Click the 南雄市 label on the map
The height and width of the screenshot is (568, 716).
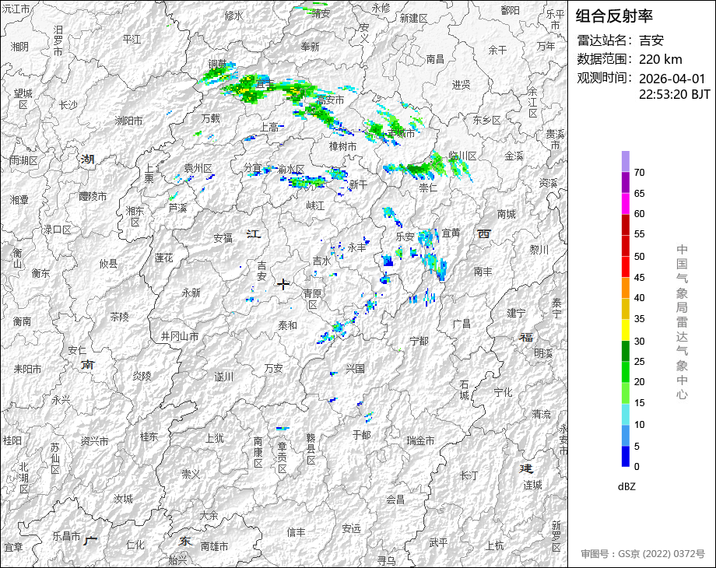[x=214, y=545]
